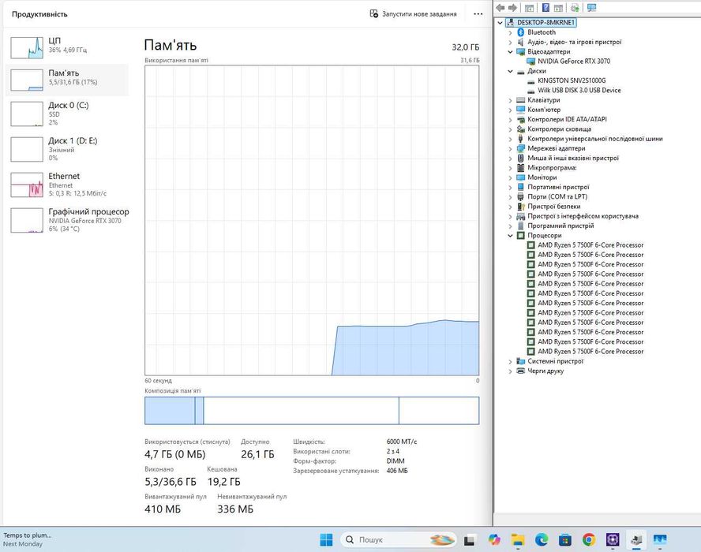Select NVIDIA GeForce RTX 3070 device

574,62
